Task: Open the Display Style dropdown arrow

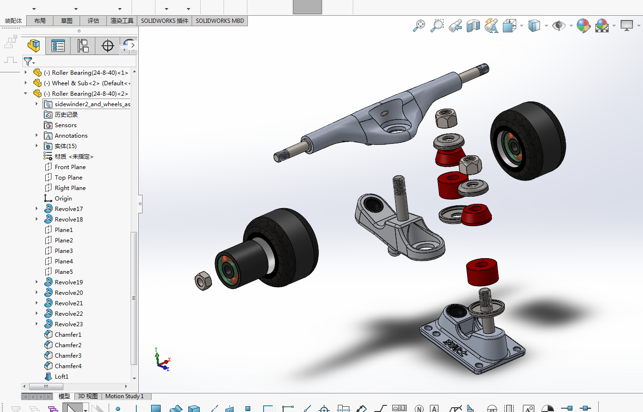Action: tap(545, 26)
